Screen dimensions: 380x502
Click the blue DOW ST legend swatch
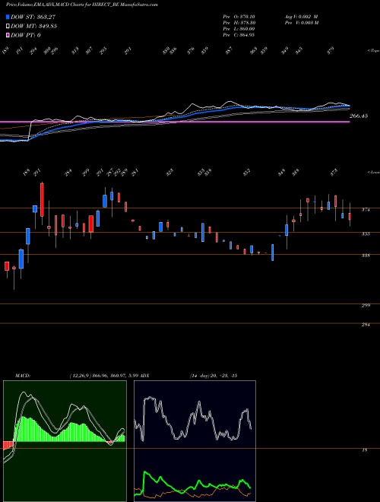8,17
